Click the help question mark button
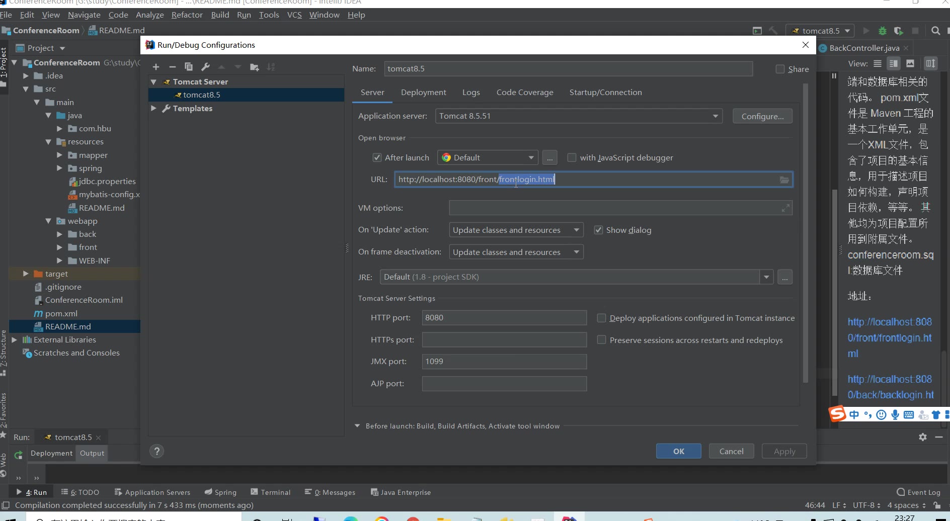 pos(157,451)
